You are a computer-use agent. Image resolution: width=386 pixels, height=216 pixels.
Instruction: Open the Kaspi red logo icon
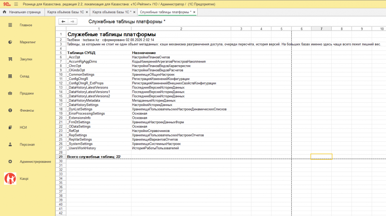click(x=10, y=179)
